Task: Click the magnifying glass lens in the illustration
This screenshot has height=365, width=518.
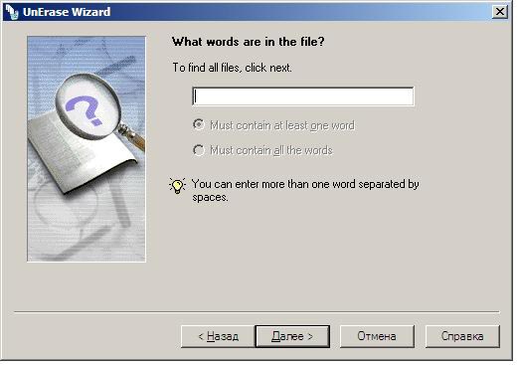Action: [88, 106]
